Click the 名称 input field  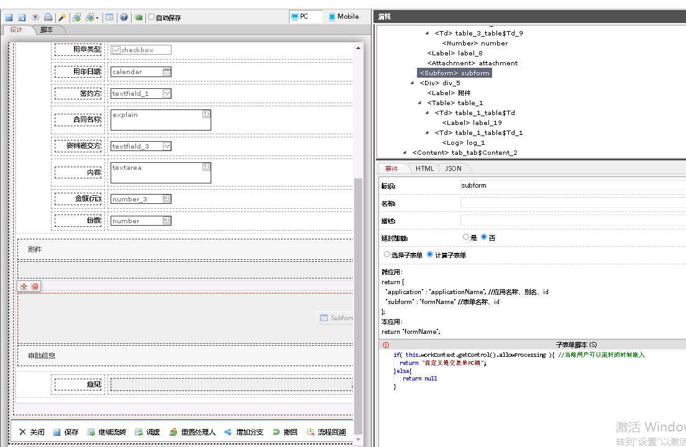[572, 203]
